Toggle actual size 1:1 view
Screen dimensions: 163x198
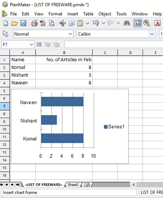point(138,23)
